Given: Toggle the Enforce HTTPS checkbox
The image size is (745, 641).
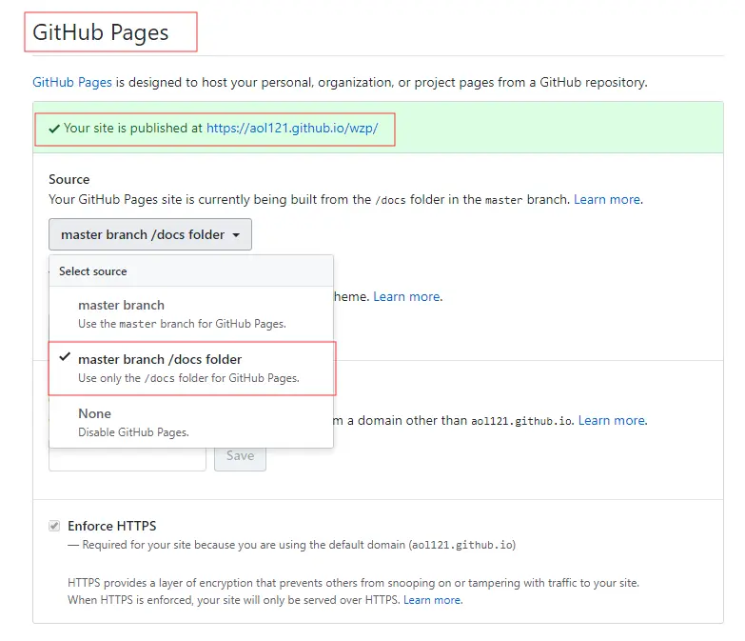Looking at the screenshot, I should pos(54,526).
